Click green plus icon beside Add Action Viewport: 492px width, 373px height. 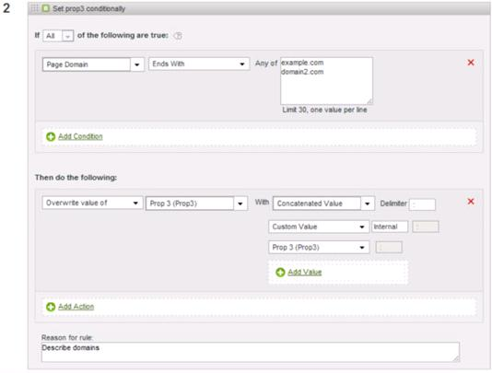coord(51,307)
